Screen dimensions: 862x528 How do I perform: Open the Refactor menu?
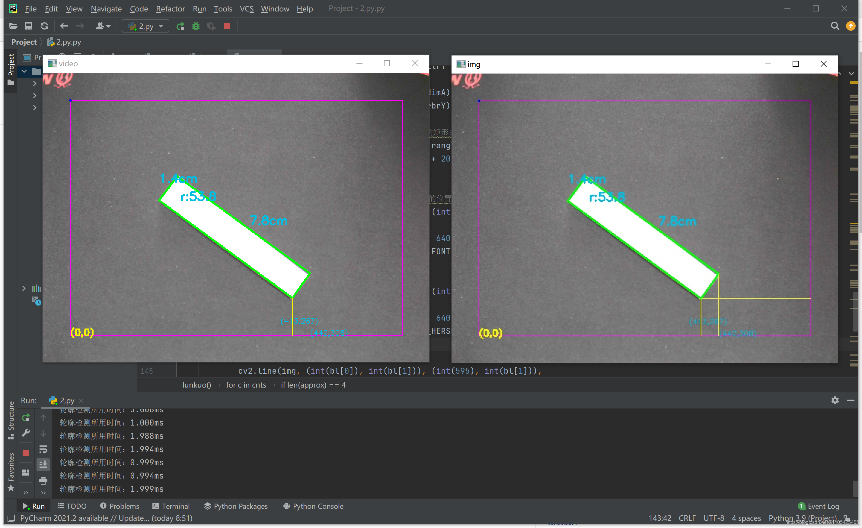coord(170,9)
